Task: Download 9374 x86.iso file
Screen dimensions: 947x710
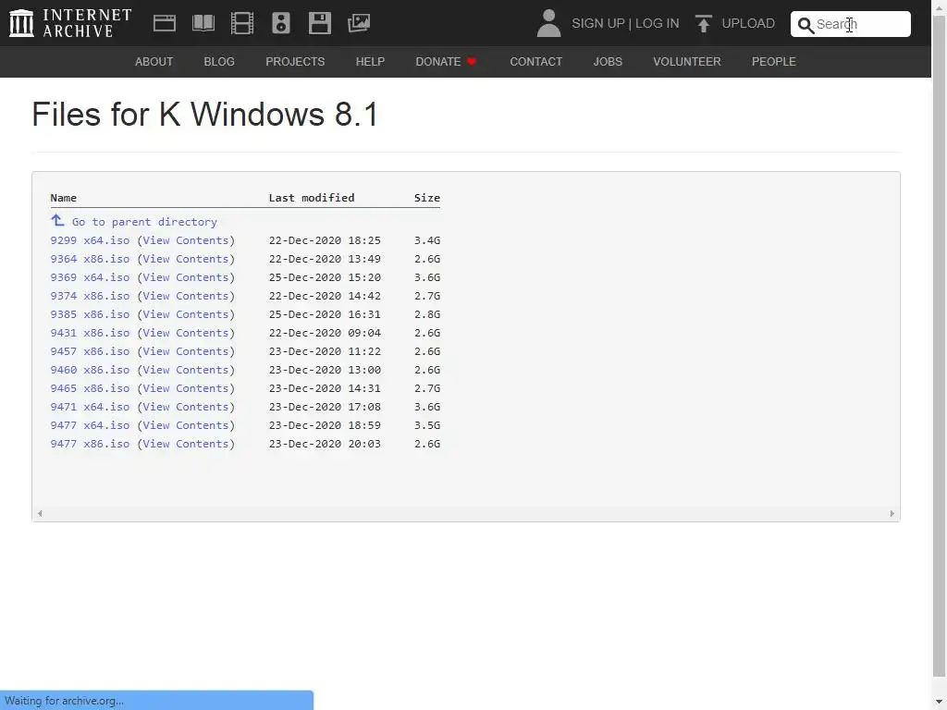Action: coord(90,296)
